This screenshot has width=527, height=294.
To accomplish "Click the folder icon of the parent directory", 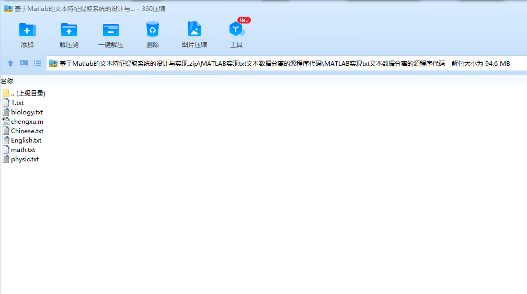I will coord(6,93).
